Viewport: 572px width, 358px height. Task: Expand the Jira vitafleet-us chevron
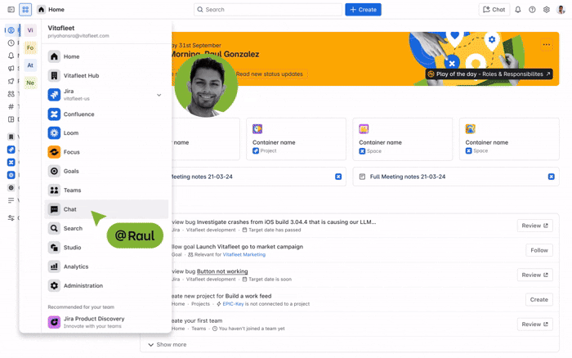point(159,95)
